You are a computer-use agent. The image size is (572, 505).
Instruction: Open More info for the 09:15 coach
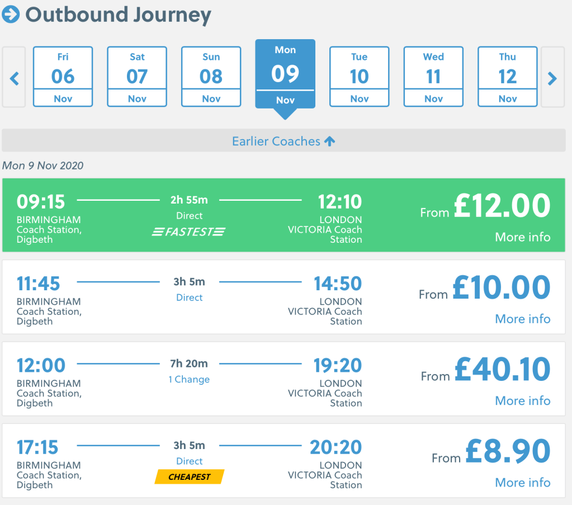tap(522, 237)
